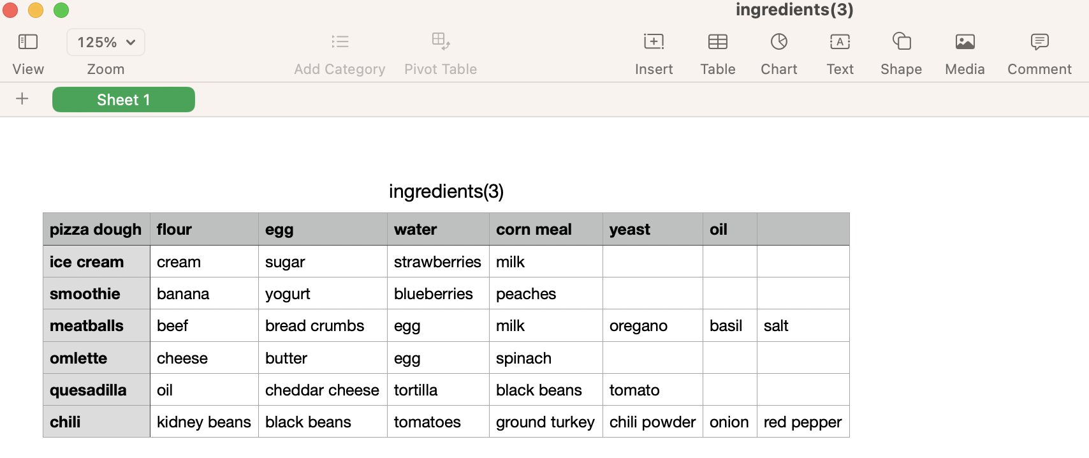Click the Add Category icon
1089x458 pixels.
pyautogui.click(x=340, y=42)
